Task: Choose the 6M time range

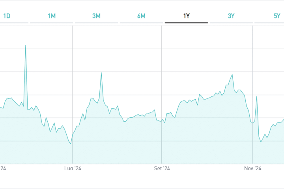Action: pyautogui.click(x=141, y=16)
